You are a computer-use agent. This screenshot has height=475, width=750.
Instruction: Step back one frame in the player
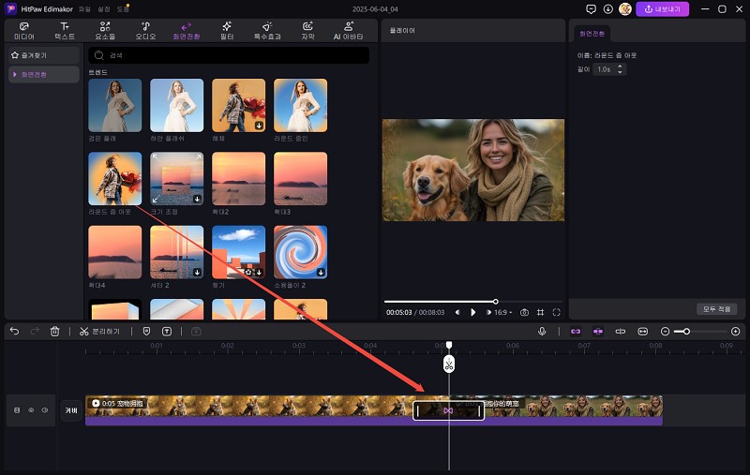(457, 312)
